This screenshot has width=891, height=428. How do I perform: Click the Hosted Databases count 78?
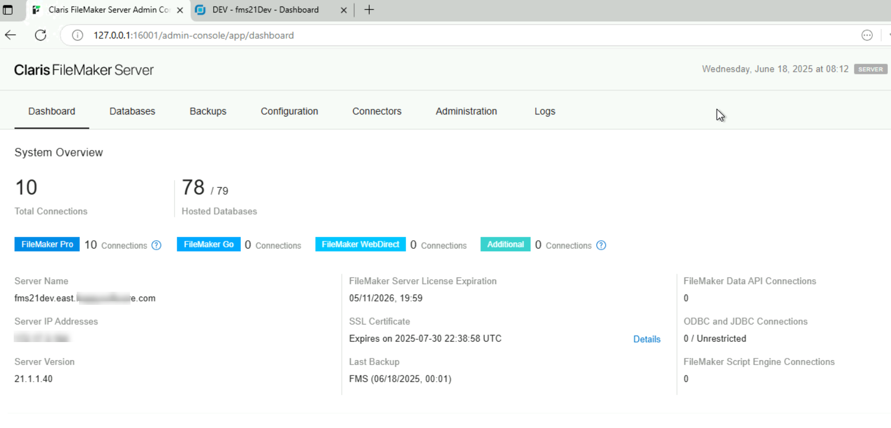(x=193, y=187)
